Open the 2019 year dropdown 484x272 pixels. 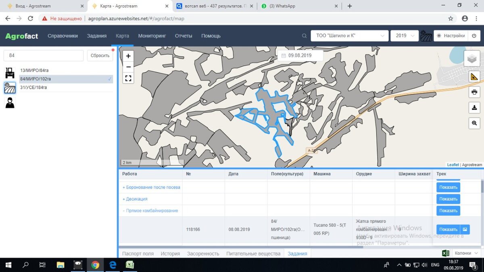tap(405, 36)
